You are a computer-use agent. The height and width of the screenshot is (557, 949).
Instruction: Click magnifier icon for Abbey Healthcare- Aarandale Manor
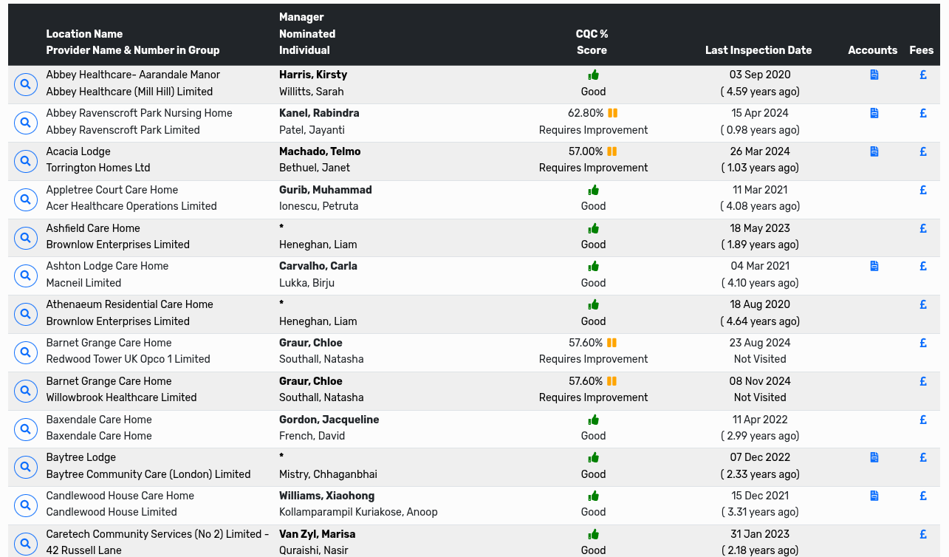[x=26, y=84]
